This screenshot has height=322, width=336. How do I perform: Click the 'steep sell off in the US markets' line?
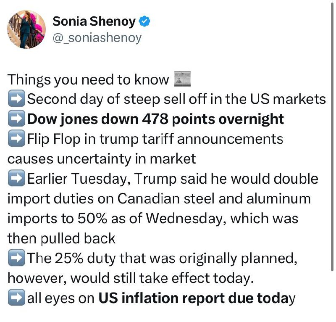tap(225, 99)
